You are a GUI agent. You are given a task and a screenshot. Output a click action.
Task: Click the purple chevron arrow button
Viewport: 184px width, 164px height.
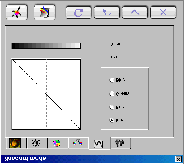(x=135, y=13)
